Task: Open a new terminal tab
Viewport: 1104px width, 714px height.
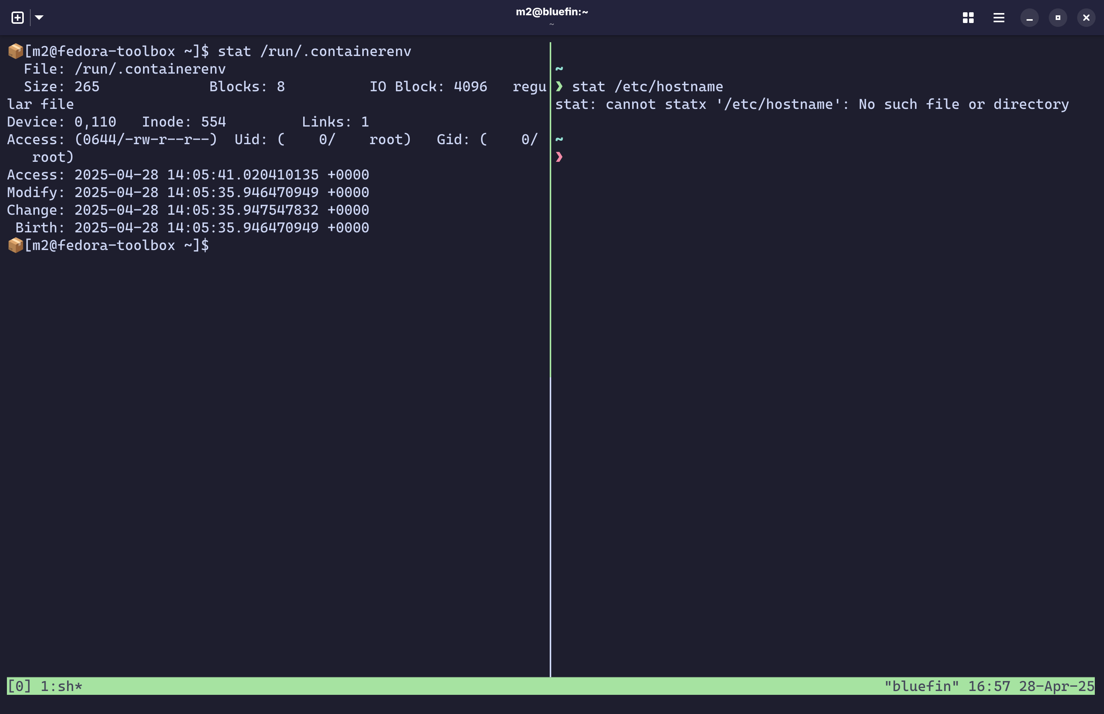Action: tap(18, 18)
